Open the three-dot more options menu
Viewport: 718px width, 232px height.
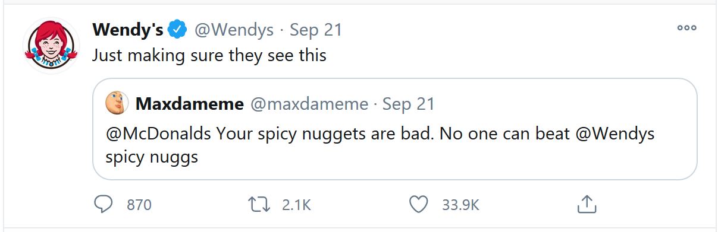click(686, 28)
